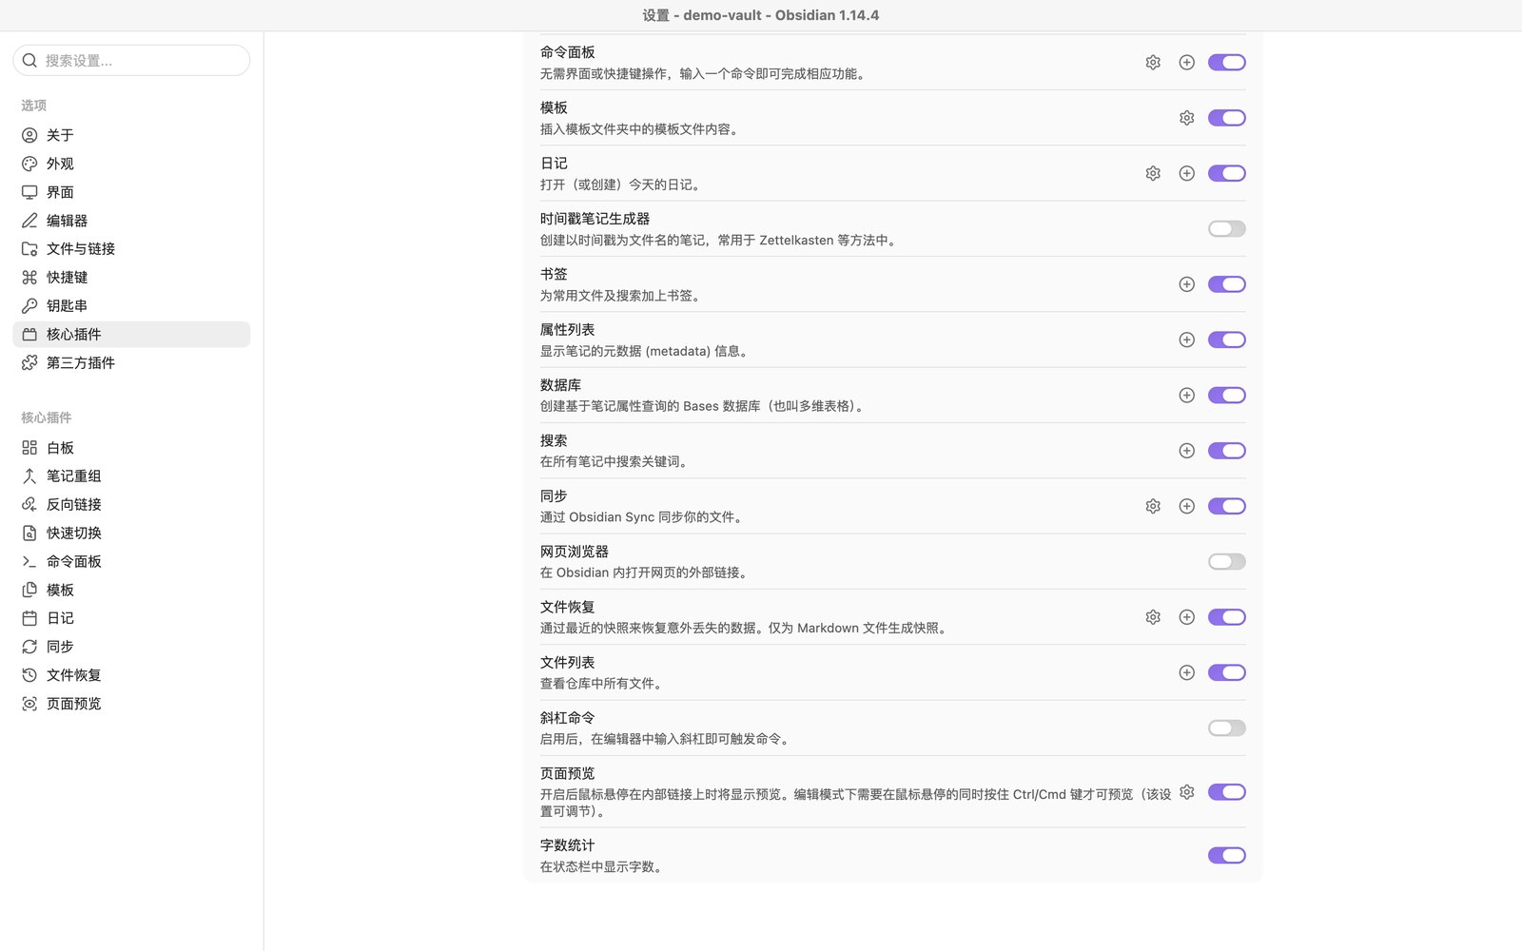Disable the 数据库 plugin toggle

tap(1227, 395)
